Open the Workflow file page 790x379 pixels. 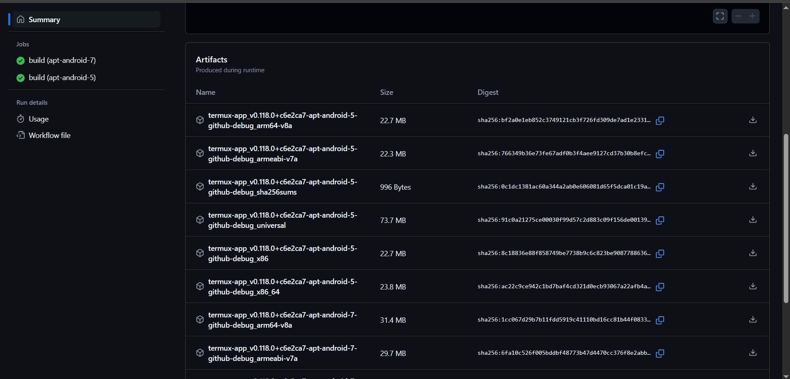click(x=49, y=136)
